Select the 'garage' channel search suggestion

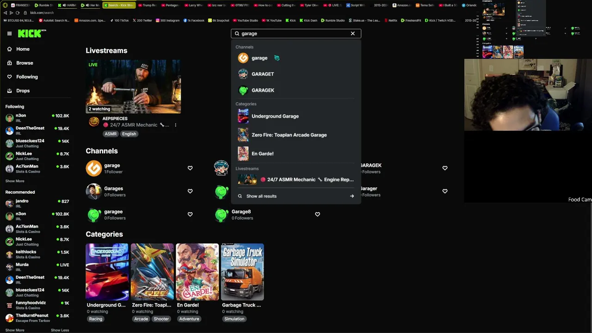coord(296,58)
